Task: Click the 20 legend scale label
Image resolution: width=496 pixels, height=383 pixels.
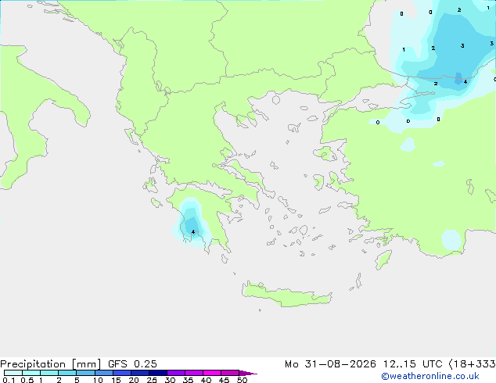Action: (134, 380)
